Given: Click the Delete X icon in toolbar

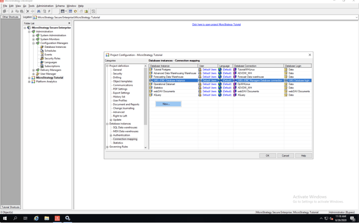Looking at the screenshot, I should pos(28,11).
